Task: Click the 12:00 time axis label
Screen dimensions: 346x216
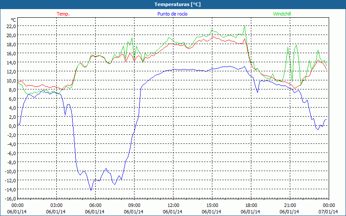Action: [x=173, y=205]
